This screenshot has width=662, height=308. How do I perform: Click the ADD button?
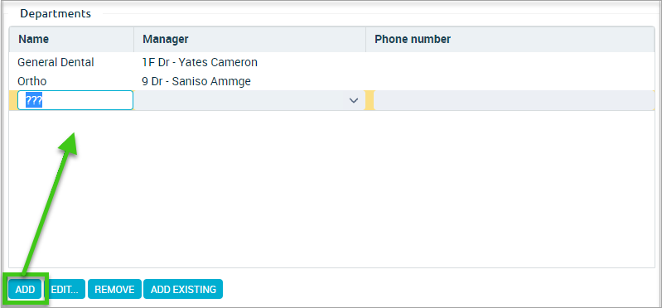pyautogui.click(x=25, y=290)
